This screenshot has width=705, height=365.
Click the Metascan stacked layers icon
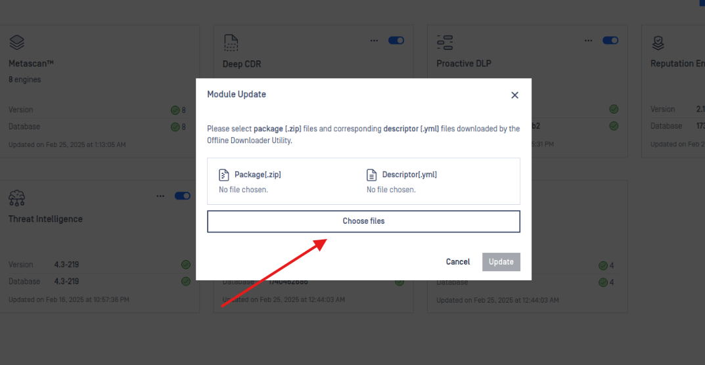pos(16,43)
